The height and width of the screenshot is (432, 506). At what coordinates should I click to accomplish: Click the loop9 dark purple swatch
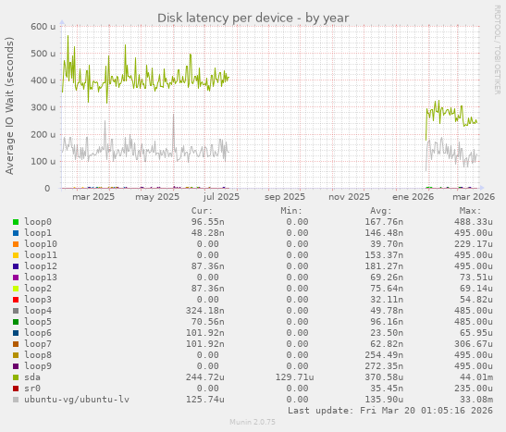click(16, 366)
